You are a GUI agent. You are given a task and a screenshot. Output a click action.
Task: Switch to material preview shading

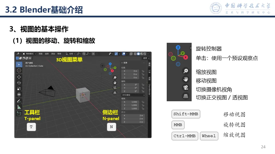coord(142,54)
